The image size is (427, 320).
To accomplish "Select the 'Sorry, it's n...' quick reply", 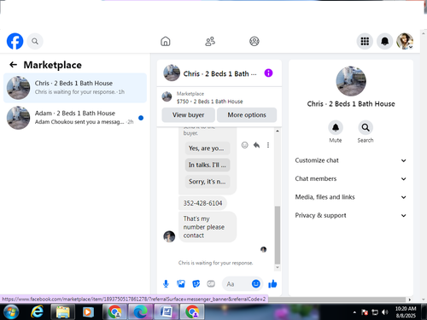I will (x=208, y=182).
